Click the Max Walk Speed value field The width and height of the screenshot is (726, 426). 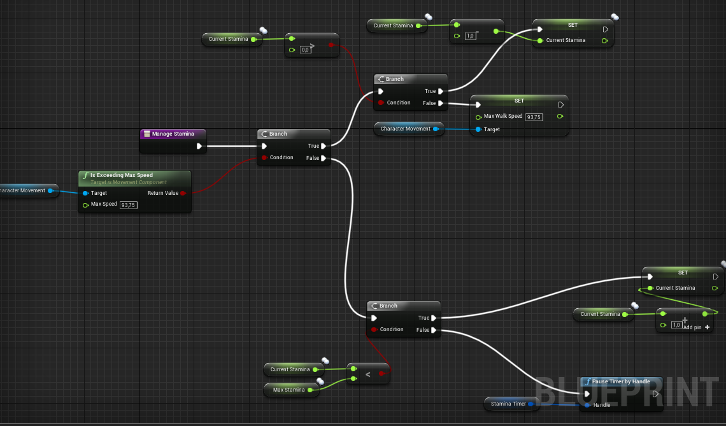click(534, 117)
